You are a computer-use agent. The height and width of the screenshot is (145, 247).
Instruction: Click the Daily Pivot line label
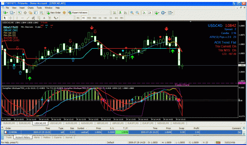tap(182, 85)
